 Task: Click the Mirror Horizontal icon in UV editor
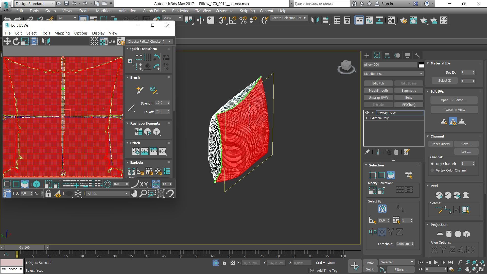(46, 41)
